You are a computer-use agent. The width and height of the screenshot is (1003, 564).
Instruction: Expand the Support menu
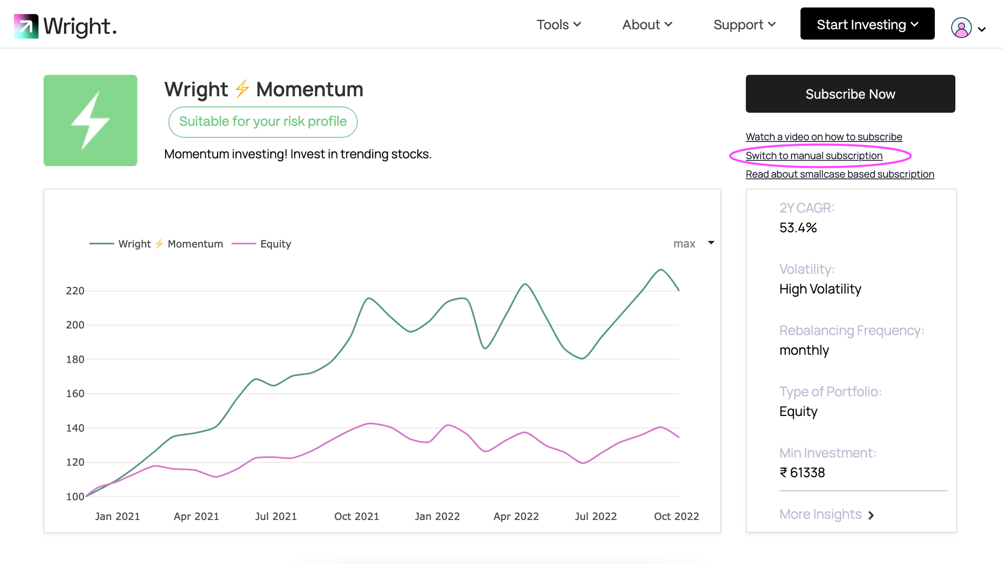(744, 25)
